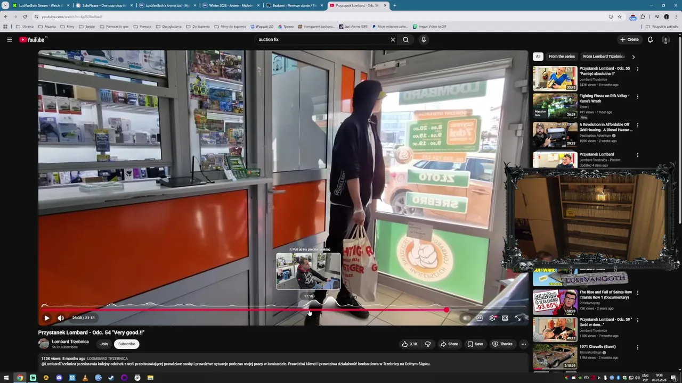This screenshot has height=383, width=682.
Task: Open File Explorer from the taskbar
Action: click(150, 378)
